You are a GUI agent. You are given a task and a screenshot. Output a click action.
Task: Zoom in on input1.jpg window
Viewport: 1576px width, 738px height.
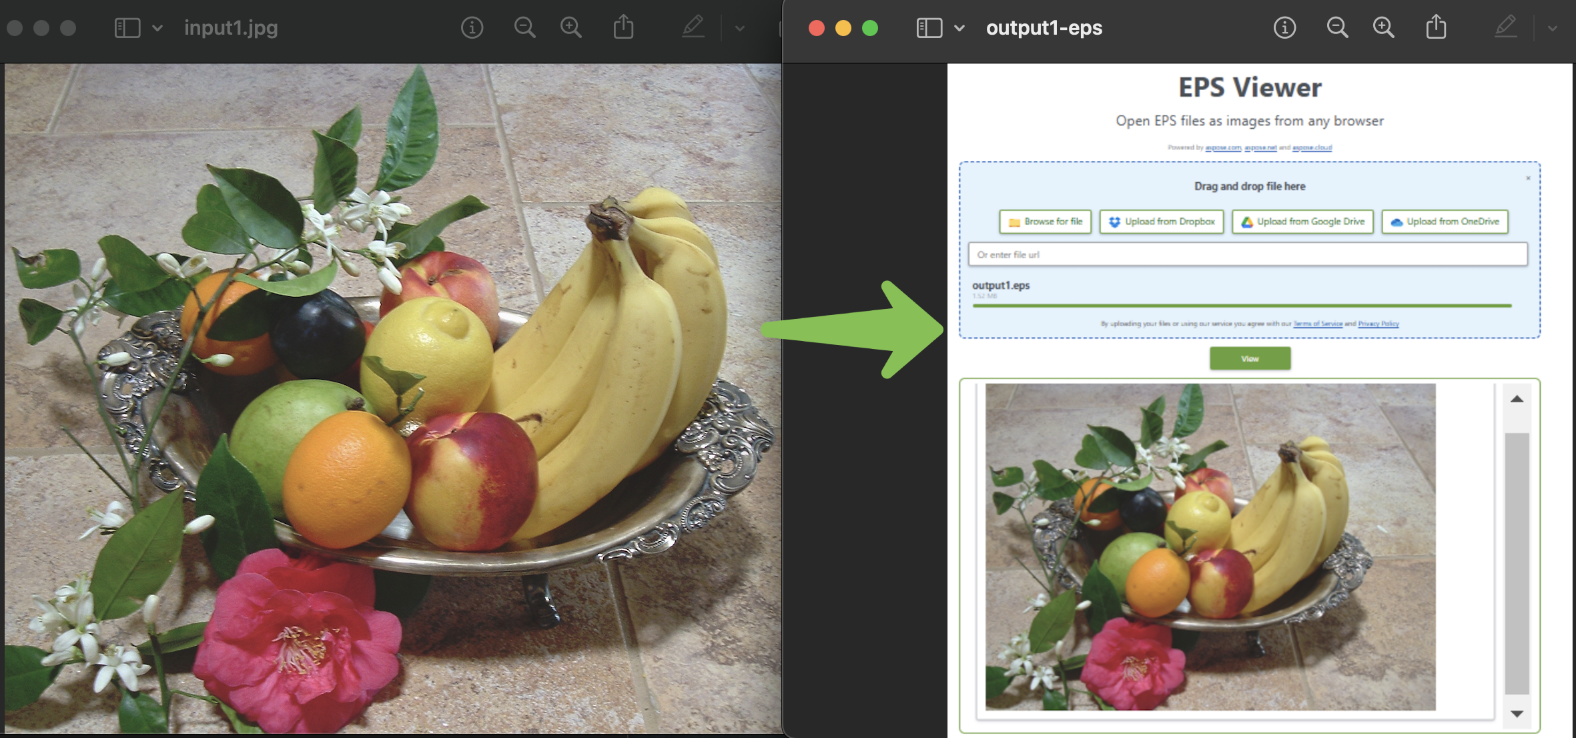tap(570, 27)
